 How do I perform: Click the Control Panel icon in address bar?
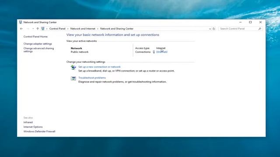[43, 29]
